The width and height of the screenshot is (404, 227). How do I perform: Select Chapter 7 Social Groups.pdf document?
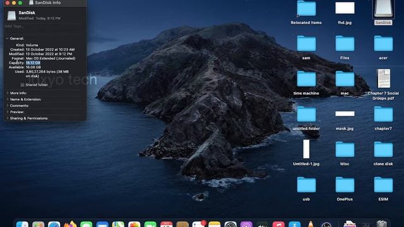click(x=384, y=78)
